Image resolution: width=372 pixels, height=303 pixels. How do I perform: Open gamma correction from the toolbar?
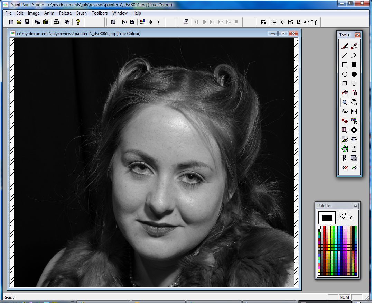point(159,22)
